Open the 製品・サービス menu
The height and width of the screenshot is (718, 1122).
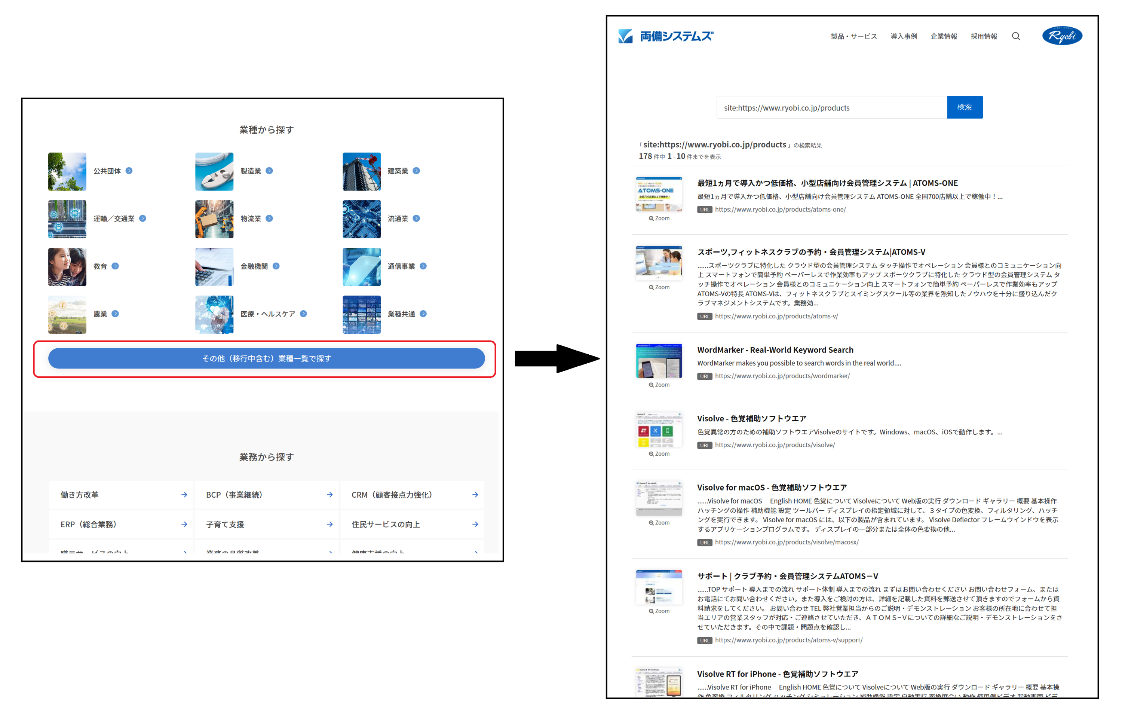click(x=853, y=36)
